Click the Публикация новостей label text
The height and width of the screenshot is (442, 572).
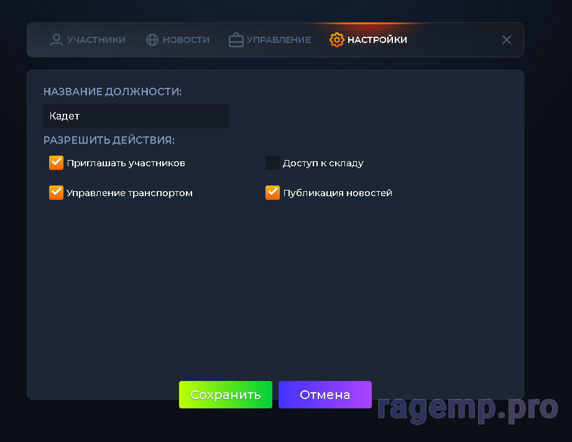[338, 193]
